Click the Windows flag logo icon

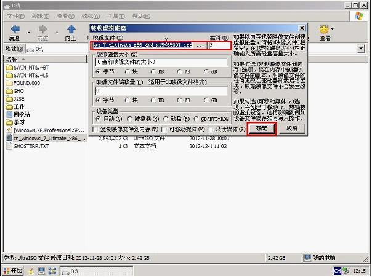[358, 16]
